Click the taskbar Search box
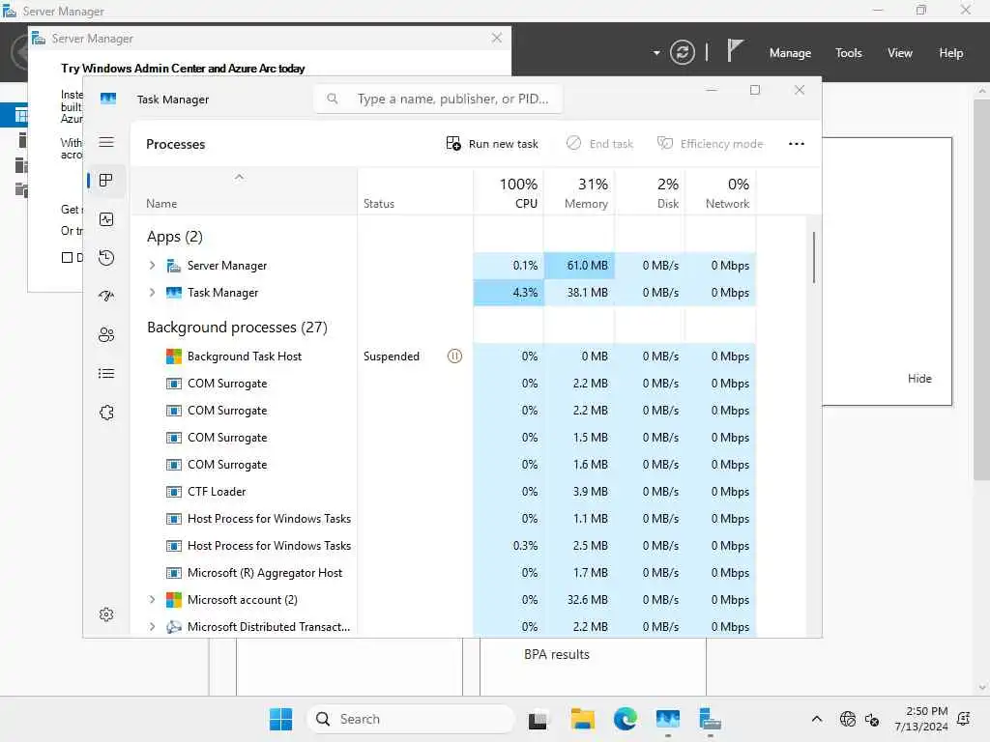Screen dimensions: 990x742 click(x=410, y=719)
